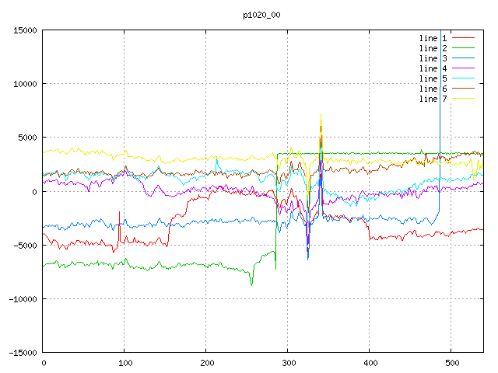
Task: Click the -5000 y-axis tick label
Action: (24, 246)
